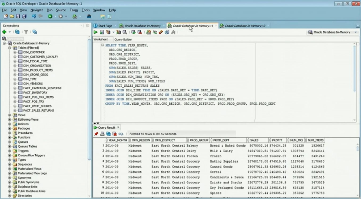Click the Save icon in main toolbar
Viewport: 361px width, 199px height.
coord(18,16)
